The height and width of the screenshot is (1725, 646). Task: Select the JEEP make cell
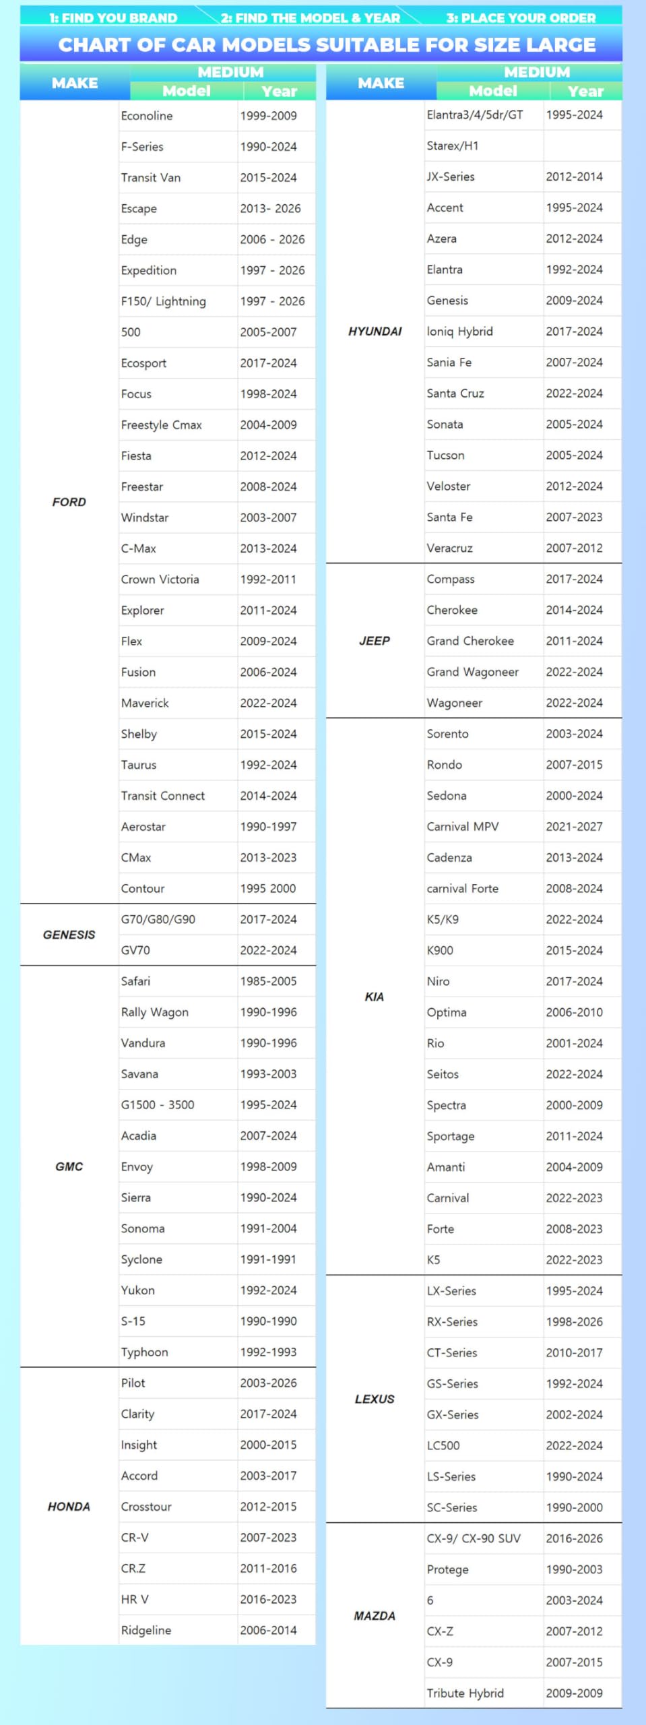(x=375, y=641)
